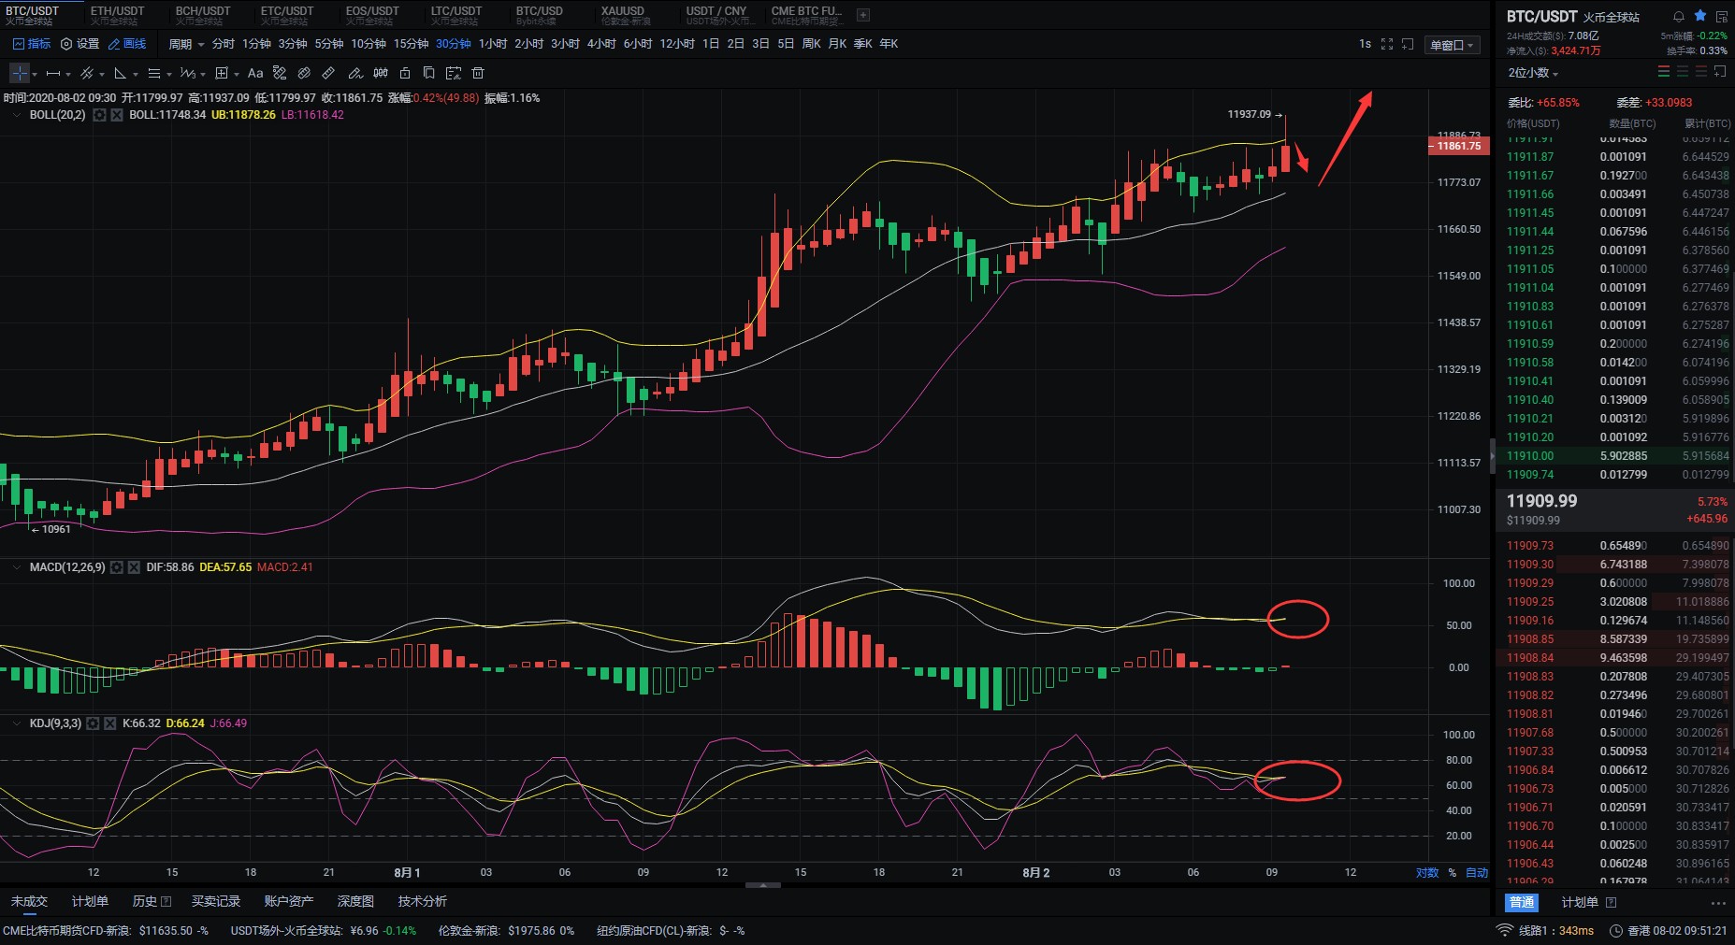Open KDJ indicator settings gear
The width and height of the screenshot is (1735, 945).
click(x=93, y=723)
